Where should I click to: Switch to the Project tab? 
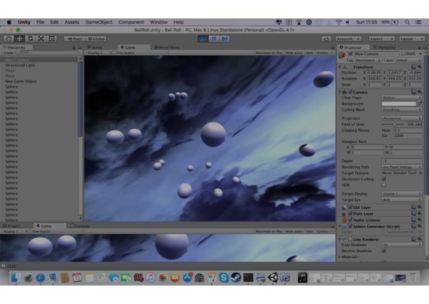[11, 226]
